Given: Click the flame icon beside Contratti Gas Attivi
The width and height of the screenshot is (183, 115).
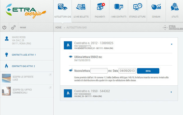Looking at the screenshot, I should [x=6, y=66].
